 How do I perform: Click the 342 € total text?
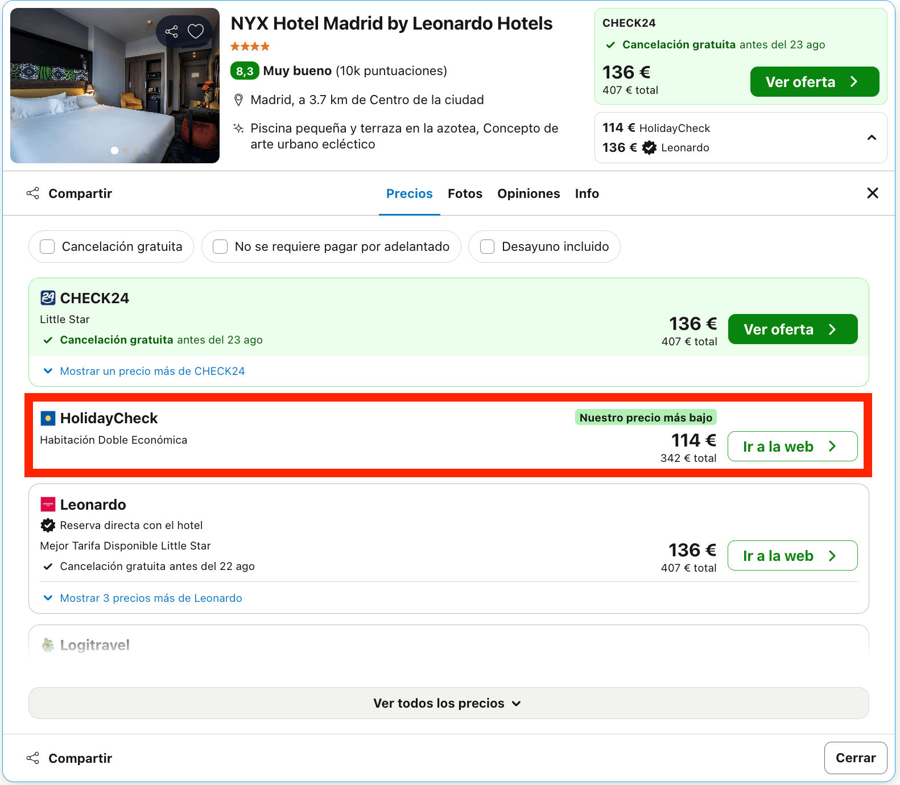688,458
